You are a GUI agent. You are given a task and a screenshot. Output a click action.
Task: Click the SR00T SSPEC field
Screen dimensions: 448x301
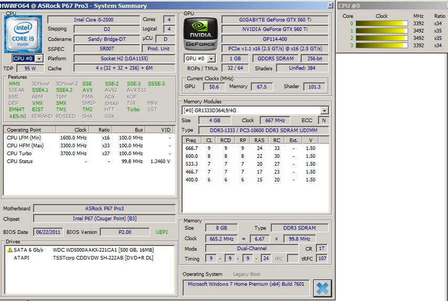[107, 49]
